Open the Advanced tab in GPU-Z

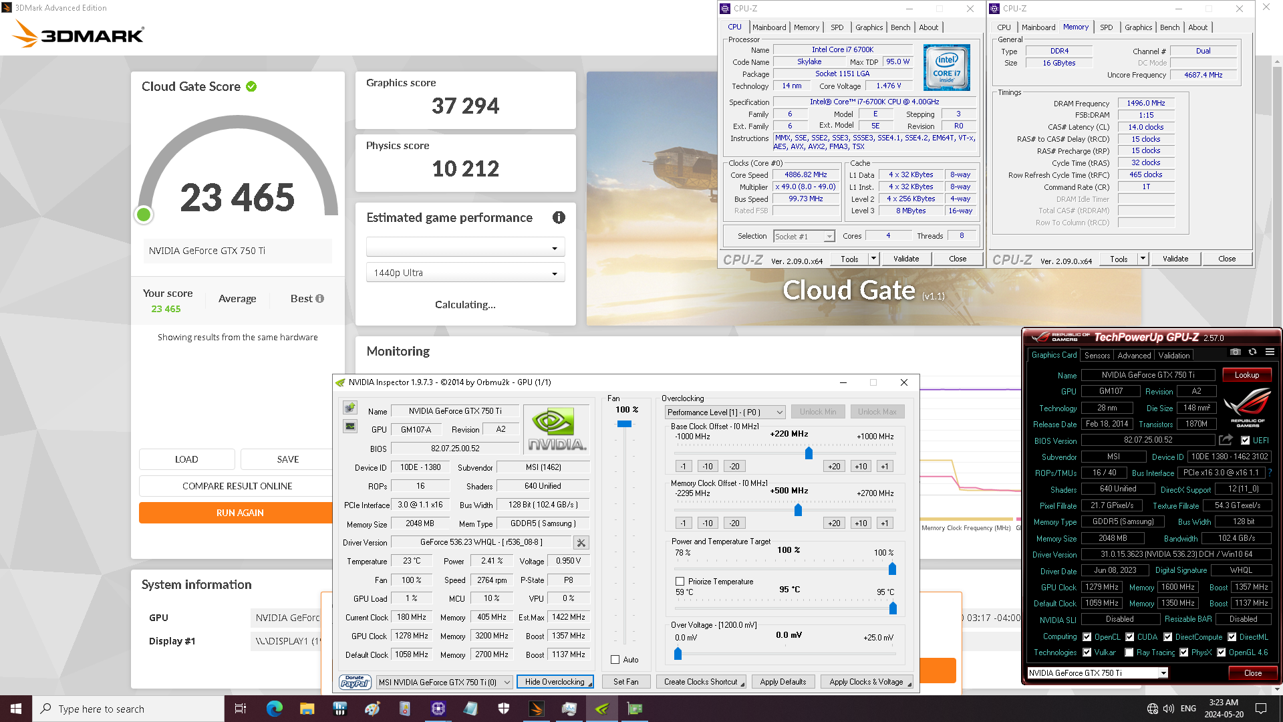tap(1134, 356)
